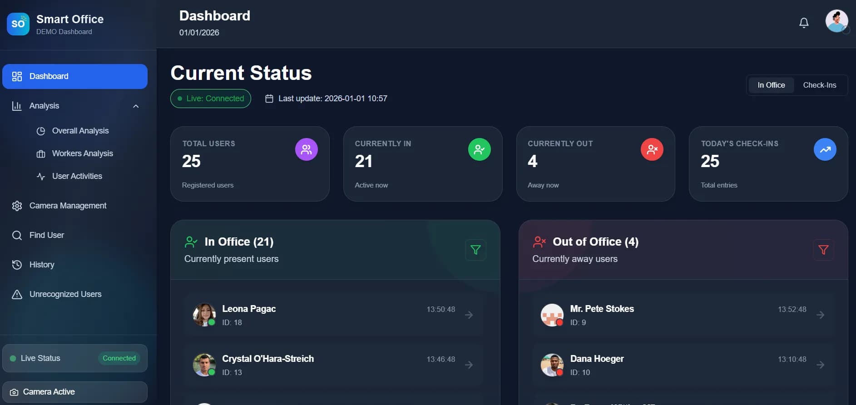Click the red Currently Out icon

[652, 149]
